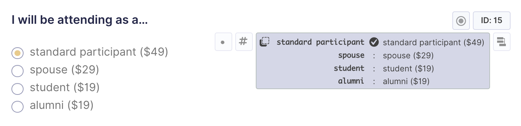Click 'alumni ($19)' value in options panel
521x126 pixels.
click(406, 81)
